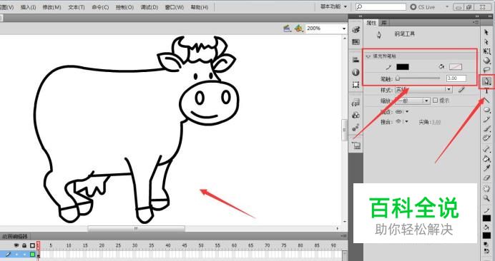The width and height of the screenshot is (495, 261).
Task: Open the Code Snippets panel icon
Action: [356, 102]
